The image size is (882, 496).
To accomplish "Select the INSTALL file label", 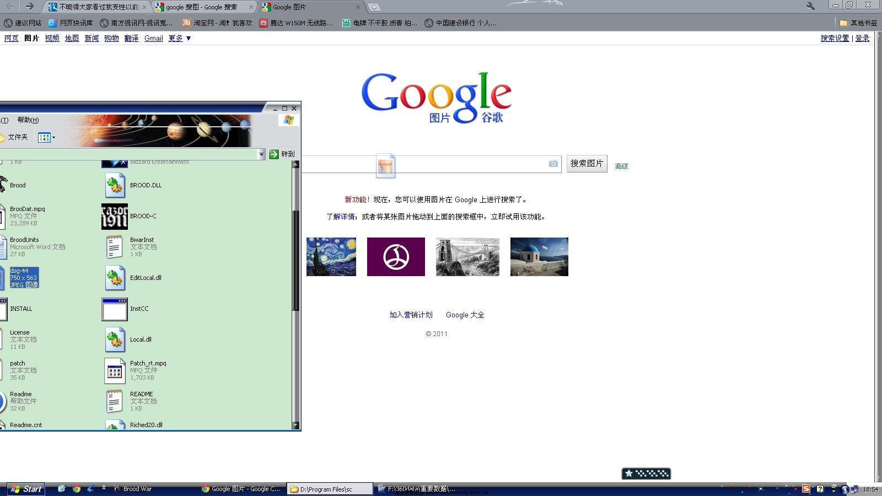I will click(x=21, y=309).
